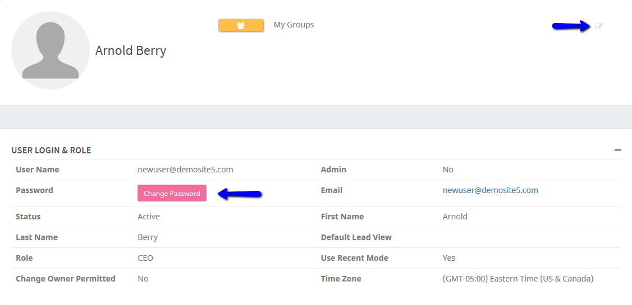
Task: Collapse the User Login & Role section
Action: click(617, 150)
